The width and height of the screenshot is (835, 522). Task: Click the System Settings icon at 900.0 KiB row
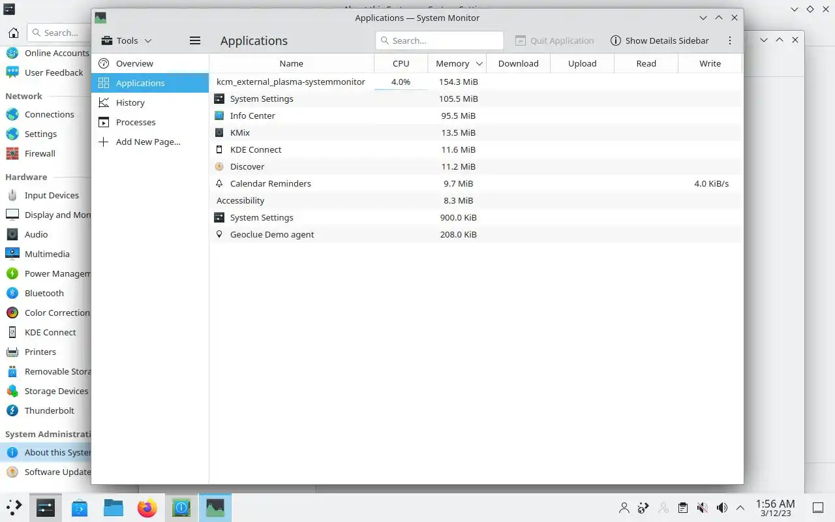pos(219,217)
